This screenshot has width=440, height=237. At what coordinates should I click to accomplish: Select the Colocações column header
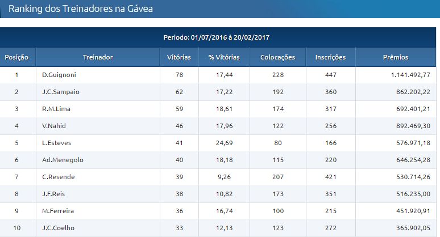click(x=277, y=57)
